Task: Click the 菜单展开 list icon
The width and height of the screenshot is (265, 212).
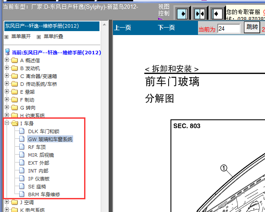Action: tap(6, 37)
